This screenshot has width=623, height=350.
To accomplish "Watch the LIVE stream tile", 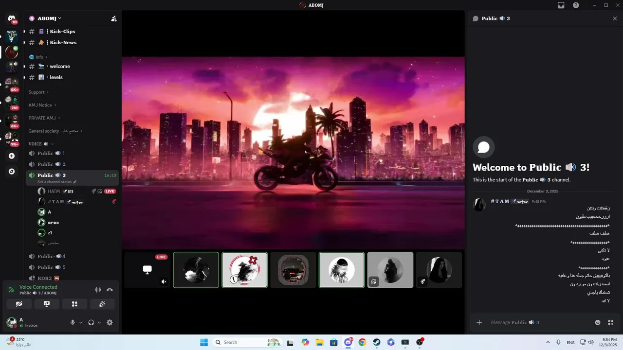I will click(x=147, y=270).
